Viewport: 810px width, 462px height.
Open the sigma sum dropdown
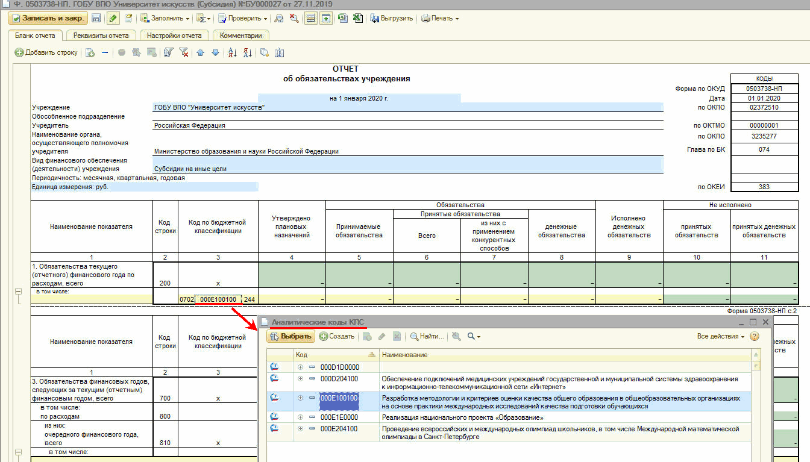(x=204, y=18)
